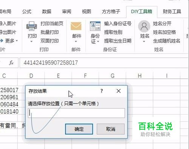
Task: Click cell ending in 206961
Action: [x=9, y=97]
